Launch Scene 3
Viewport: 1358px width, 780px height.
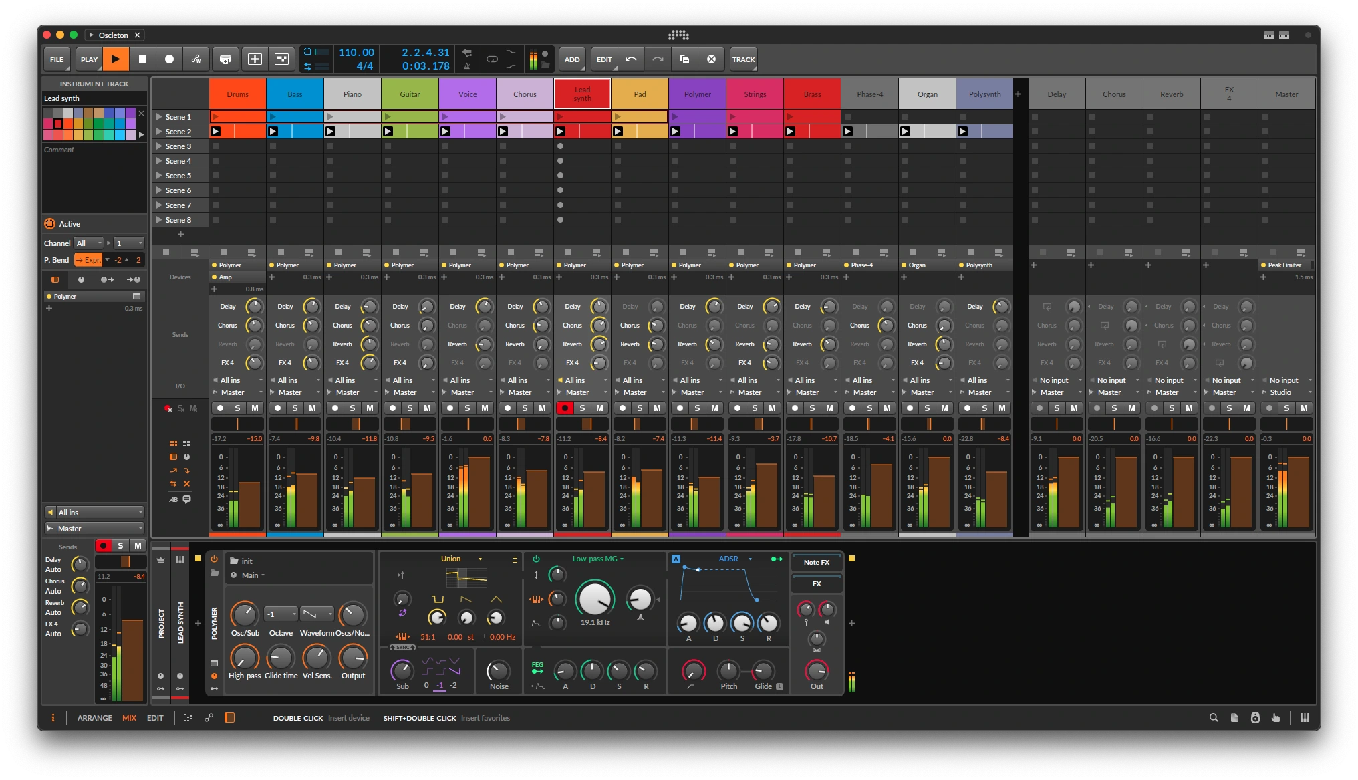[160, 146]
